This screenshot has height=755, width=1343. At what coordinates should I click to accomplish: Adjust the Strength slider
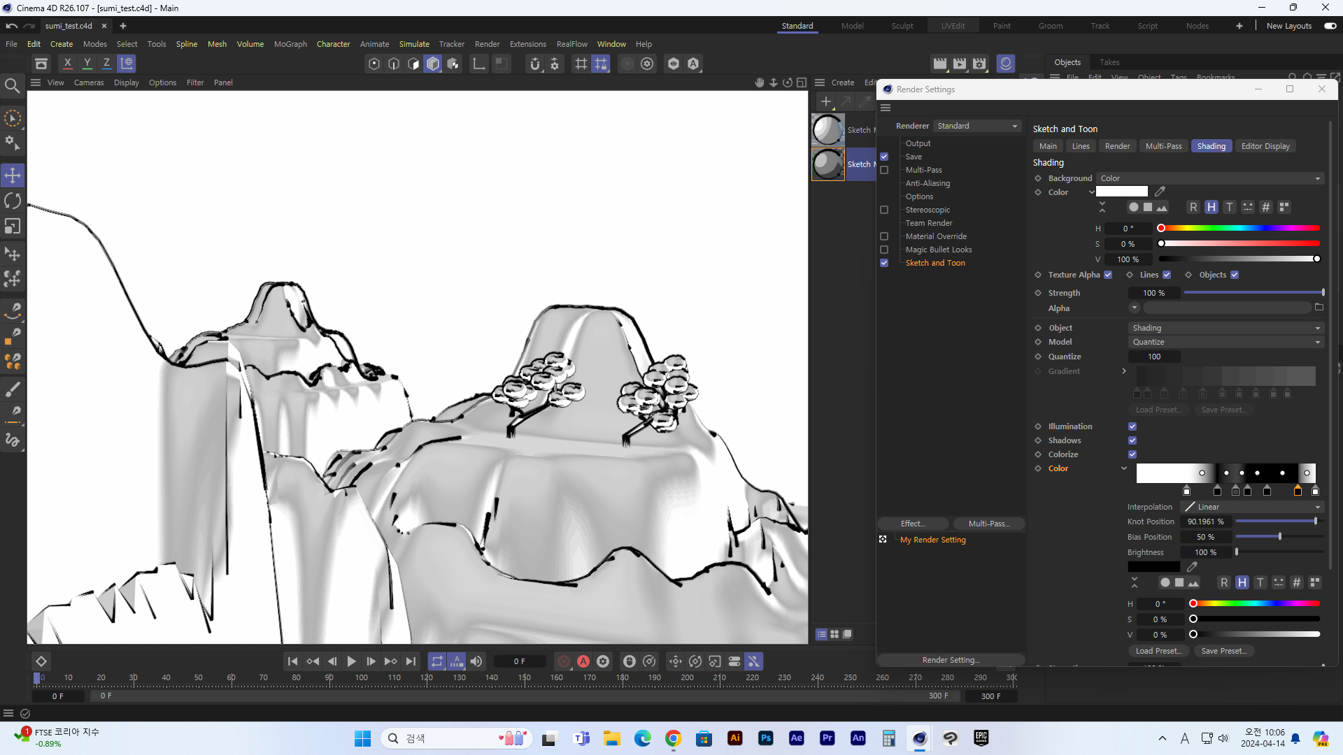(1253, 293)
